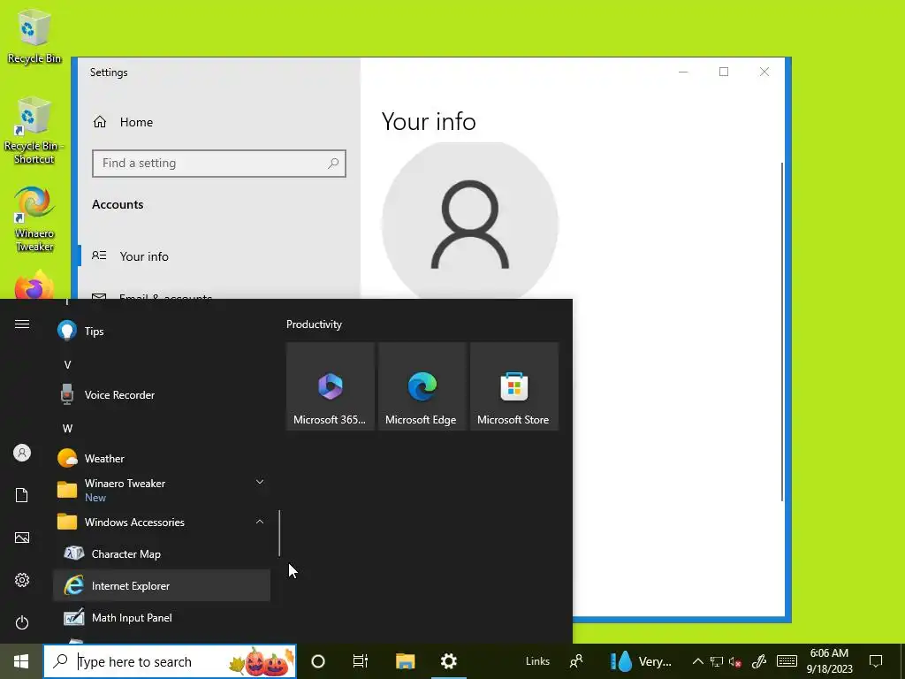Image resolution: width=905 pixels, height=679 pixels.
Task: Open network status tray icon
Action: pos(716,661)
